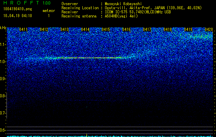Click the Receiving antenna field label
Image resolution: width=216 pixels, height=137 pixels.
(x=79, y=16)
